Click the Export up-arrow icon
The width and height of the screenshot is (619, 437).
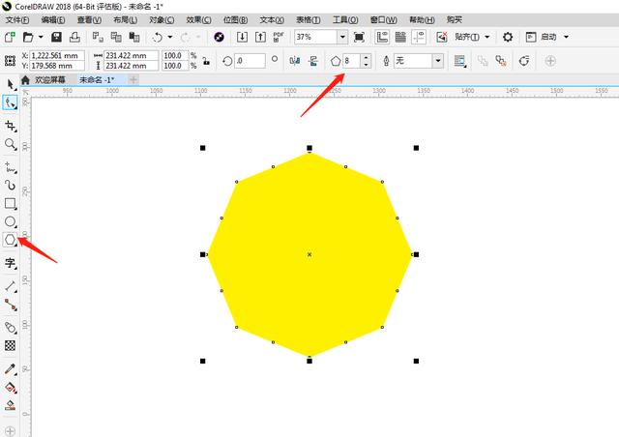point(260,37)
